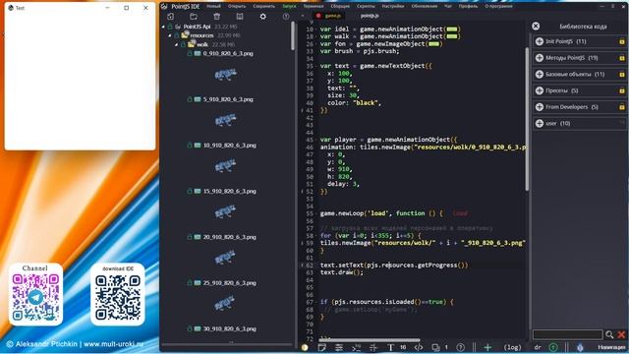Screen dimensions: 629x354
Task: Click the help question icon in sidebar toolbar
Action: coord(286,17)
